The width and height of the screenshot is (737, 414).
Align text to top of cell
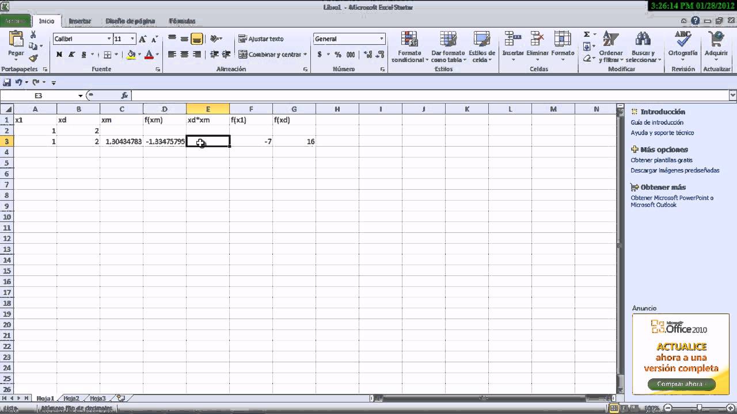point(172,39)
